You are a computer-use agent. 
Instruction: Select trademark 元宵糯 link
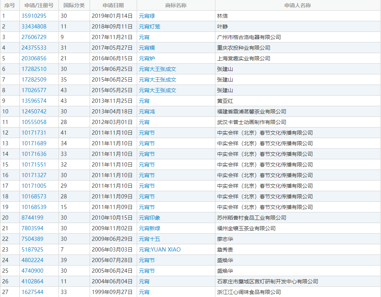pyautogui.click(x=147, y=48)
